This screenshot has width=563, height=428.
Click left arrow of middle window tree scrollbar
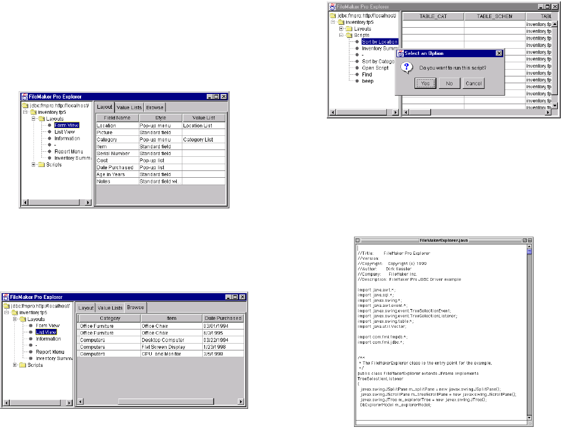pos(25,202)
